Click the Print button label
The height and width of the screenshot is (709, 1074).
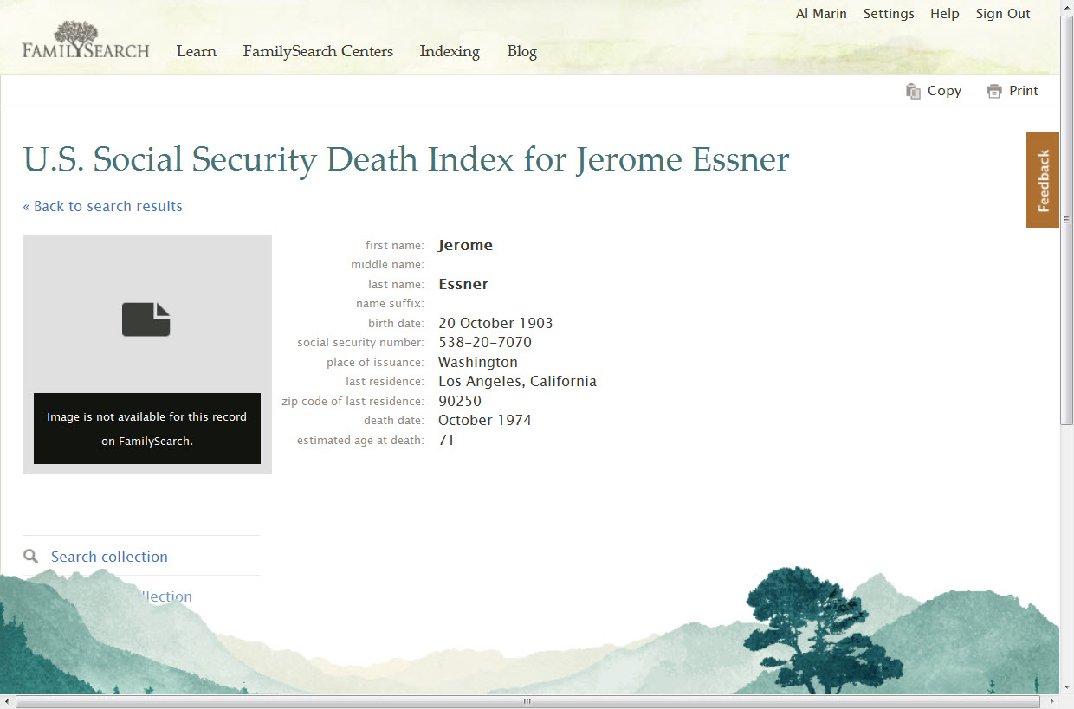(1024, 91)
